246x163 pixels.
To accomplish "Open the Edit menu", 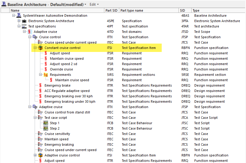I will (94, 4).
